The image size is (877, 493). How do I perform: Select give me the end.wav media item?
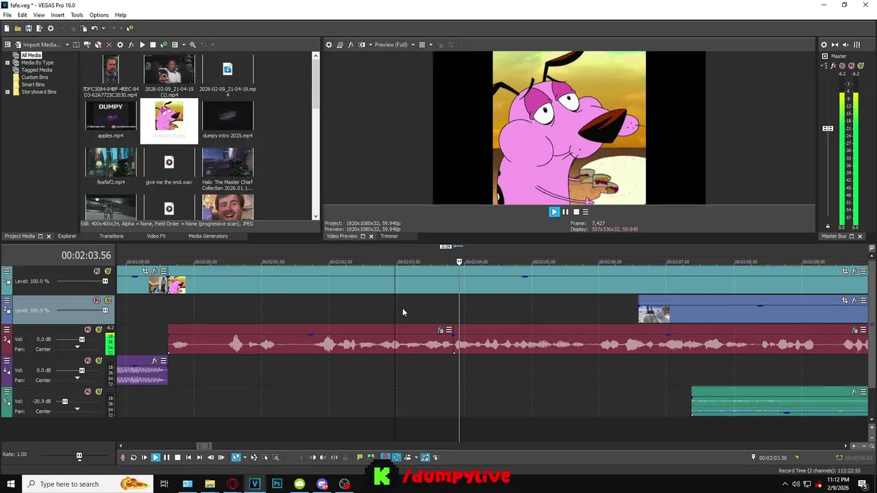169,163
